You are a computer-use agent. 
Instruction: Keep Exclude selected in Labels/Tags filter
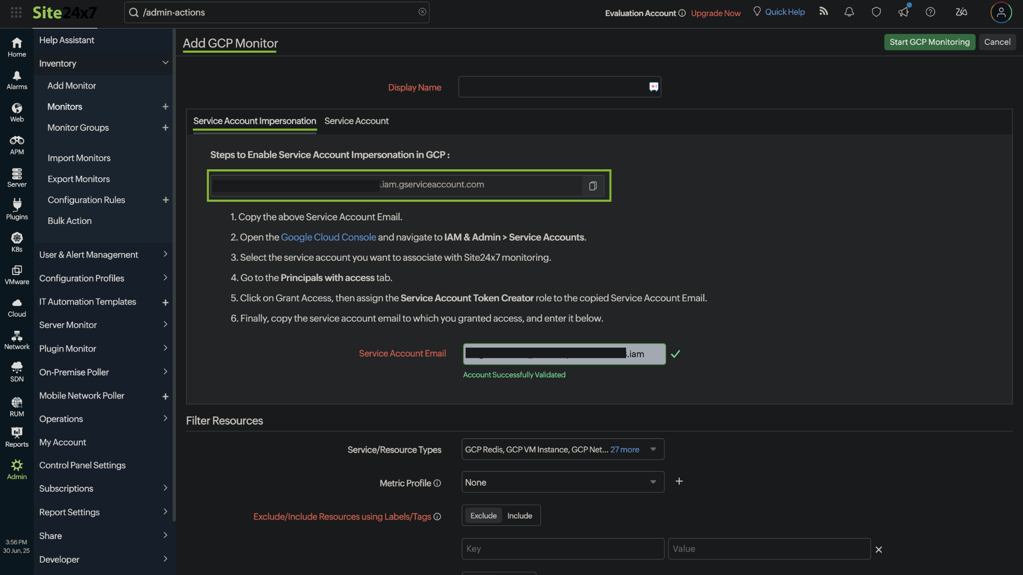point(483,515)
